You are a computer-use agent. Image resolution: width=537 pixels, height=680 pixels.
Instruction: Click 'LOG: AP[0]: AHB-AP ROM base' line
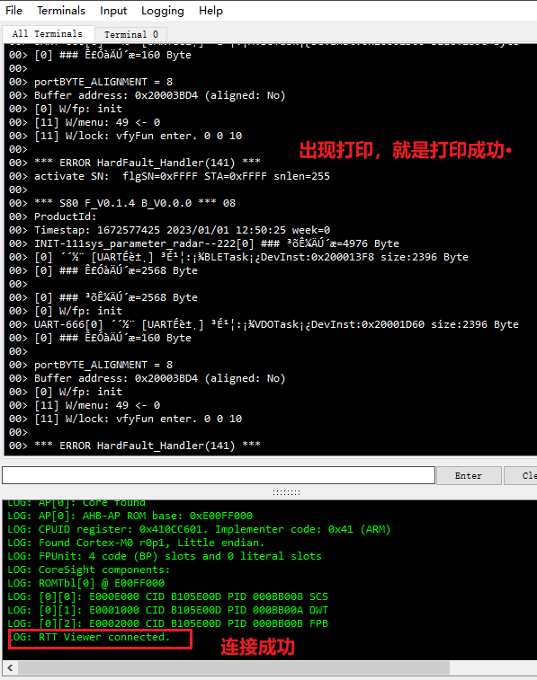(x=130, y=517)
